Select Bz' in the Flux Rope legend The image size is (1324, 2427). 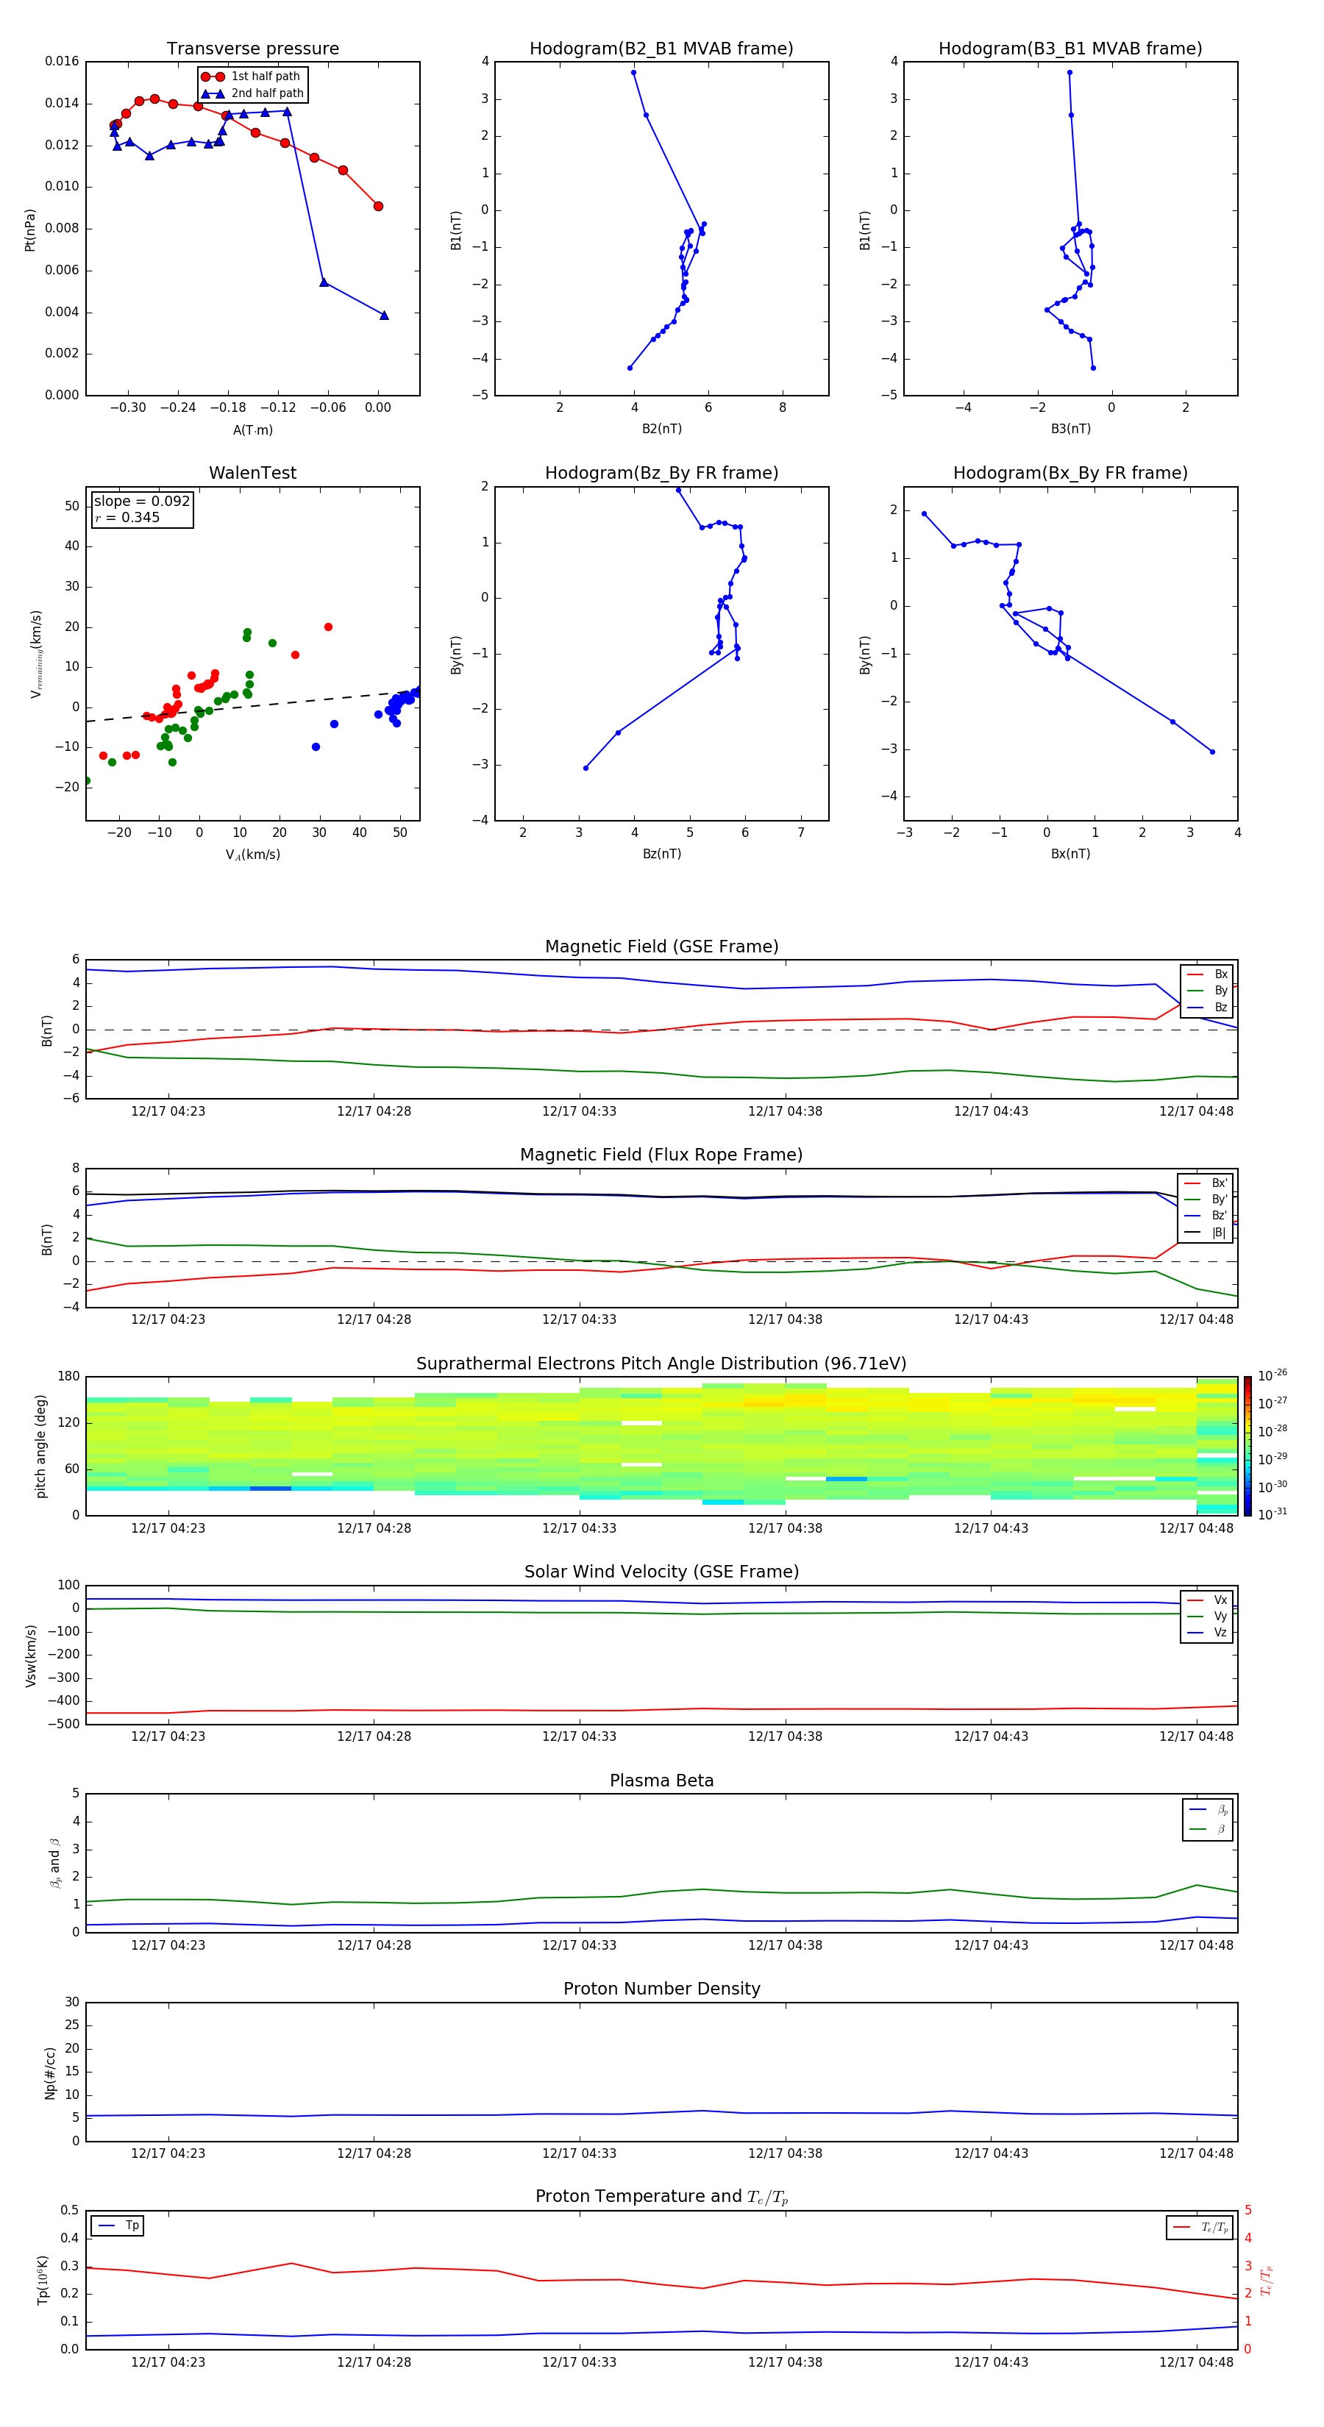(1206, 1216)
